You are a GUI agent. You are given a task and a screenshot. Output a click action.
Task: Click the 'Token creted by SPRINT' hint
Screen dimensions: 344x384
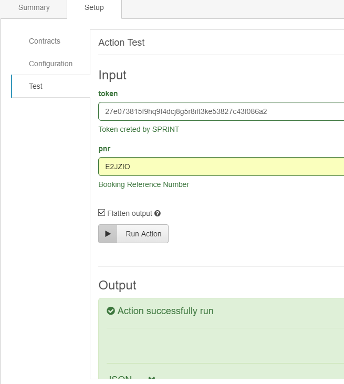139,129
